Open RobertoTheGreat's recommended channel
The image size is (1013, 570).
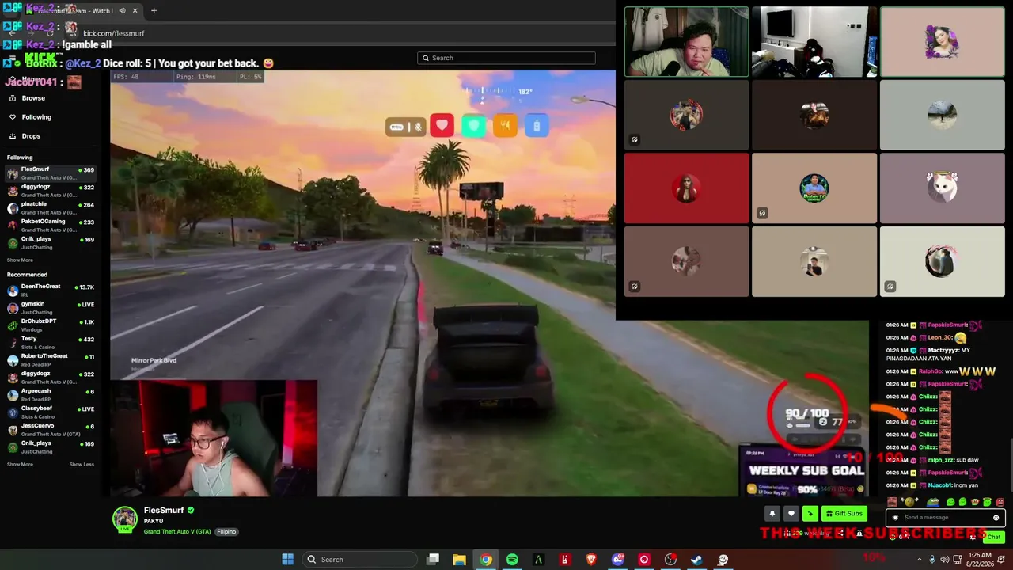51,359
